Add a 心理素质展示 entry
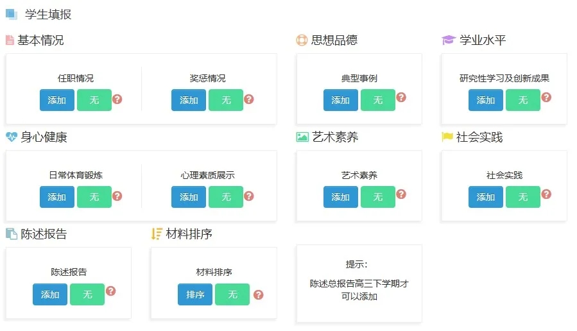The image size is (577, 331). coord(189,197)
